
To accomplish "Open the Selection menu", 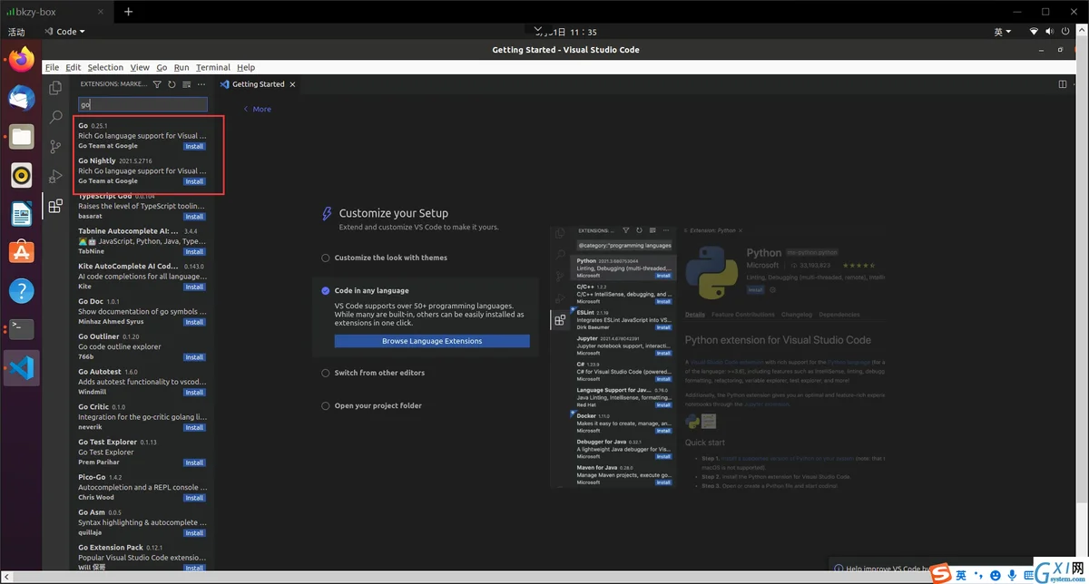I will pos(105,67).
